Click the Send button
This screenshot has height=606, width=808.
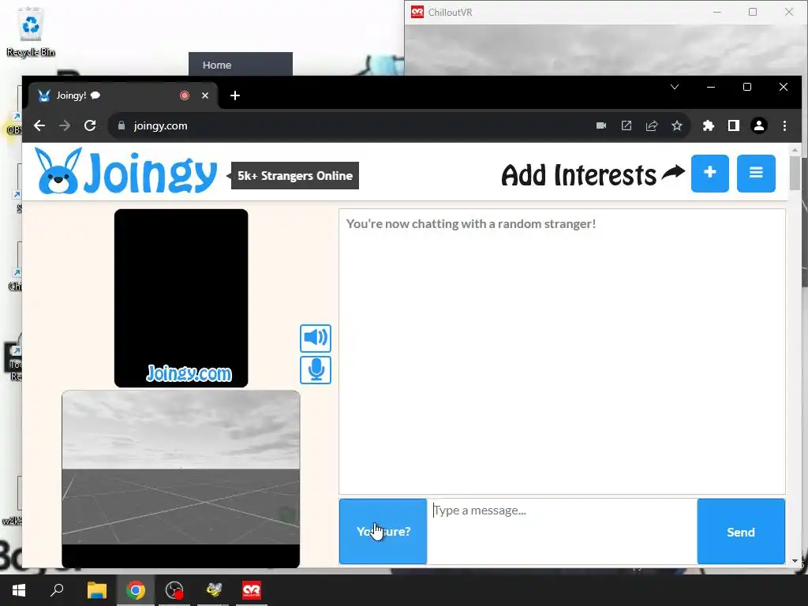pyautogui.click(x=740, y=531)
